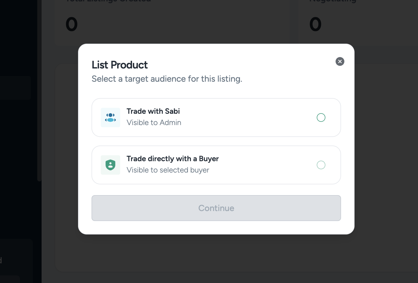Image resolution: width=418 pixels, height=283 pixels.
Task: Click the 'Visible to Admin' description text
Action: tap(154, 123)
